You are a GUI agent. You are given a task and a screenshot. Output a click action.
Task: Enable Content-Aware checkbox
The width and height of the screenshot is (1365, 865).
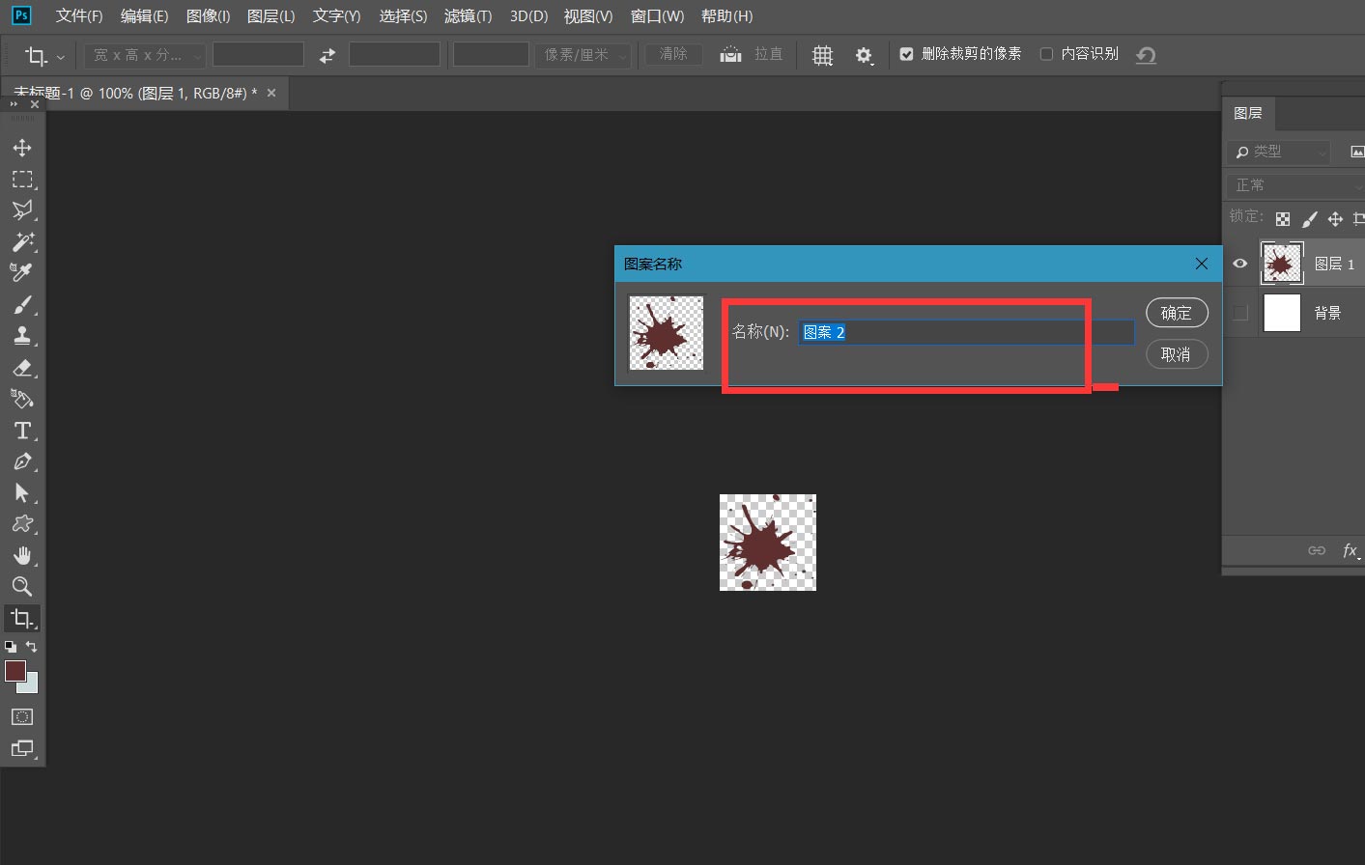[1046, 54]
